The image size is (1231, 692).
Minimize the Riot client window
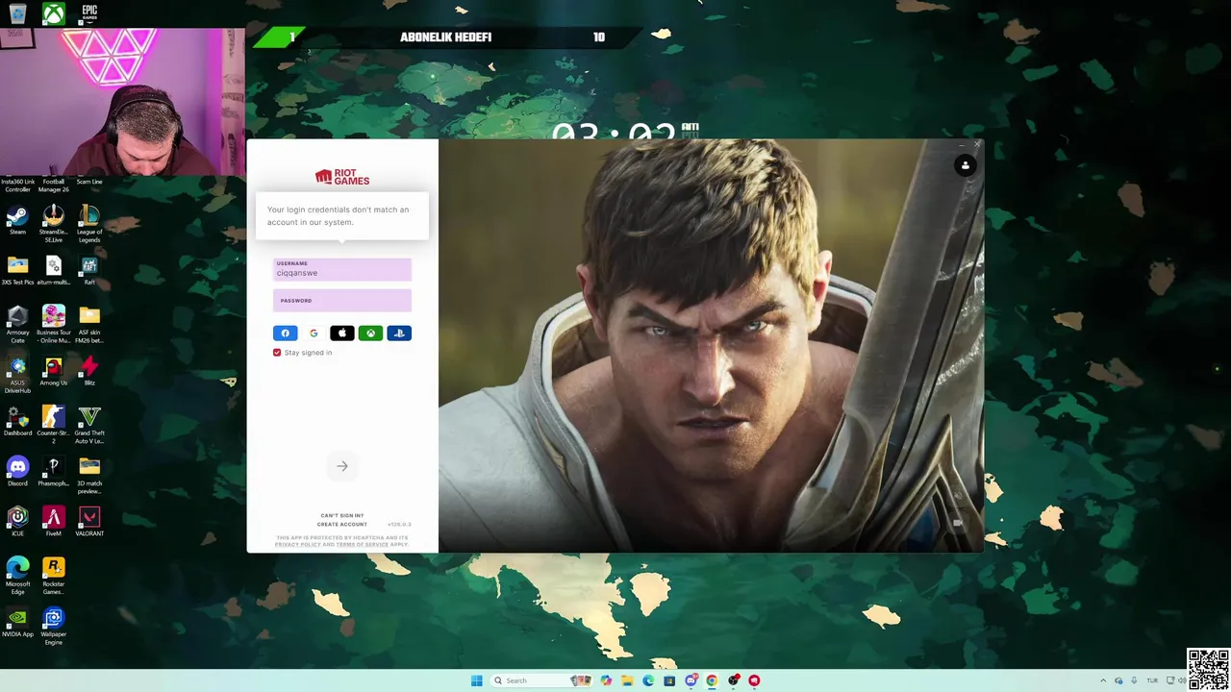961,145
